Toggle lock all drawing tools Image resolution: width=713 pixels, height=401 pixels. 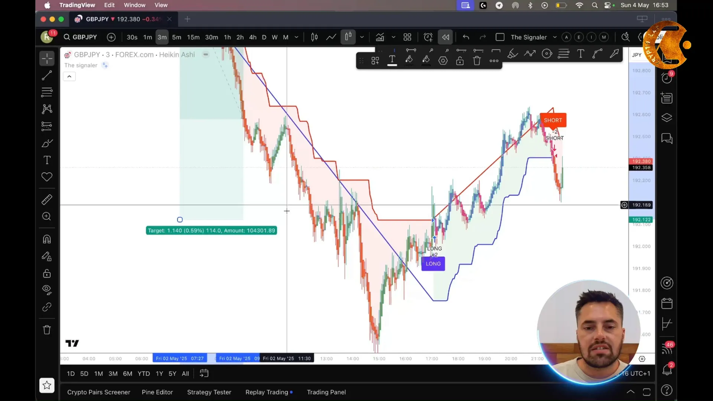(47, 274)
